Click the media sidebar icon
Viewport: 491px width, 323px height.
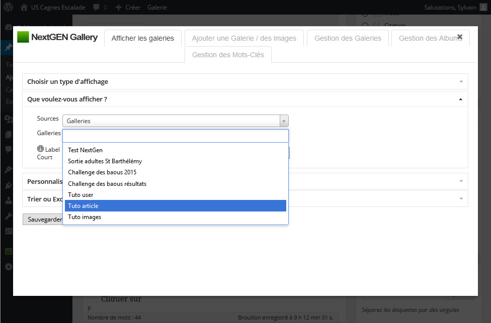pyautogui.click(x=9, y=119)
